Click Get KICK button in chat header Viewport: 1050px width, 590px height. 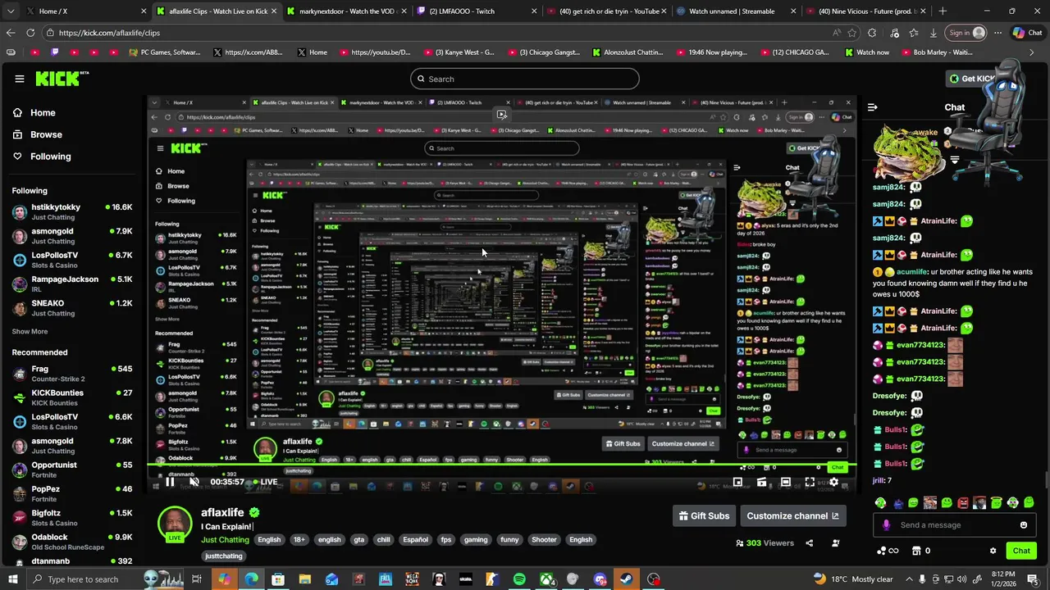click(x=972, y=79)
